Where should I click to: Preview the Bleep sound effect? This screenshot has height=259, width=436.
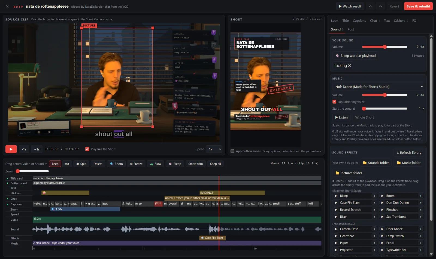click(336, 196)
